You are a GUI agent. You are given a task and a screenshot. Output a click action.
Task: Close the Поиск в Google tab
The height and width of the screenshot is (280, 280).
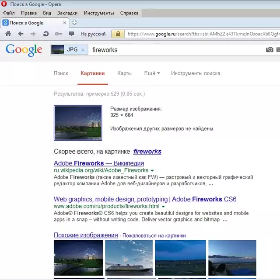coord(65,23)
